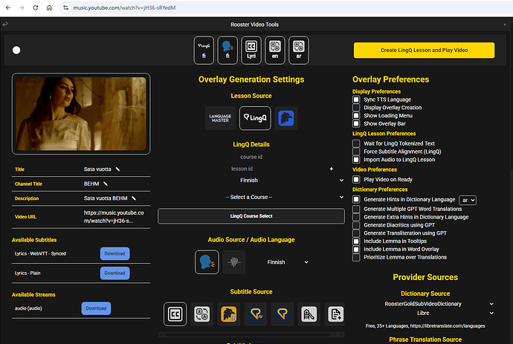Choose Language Master as lesson source
The image size is (513, 344).
220,118
